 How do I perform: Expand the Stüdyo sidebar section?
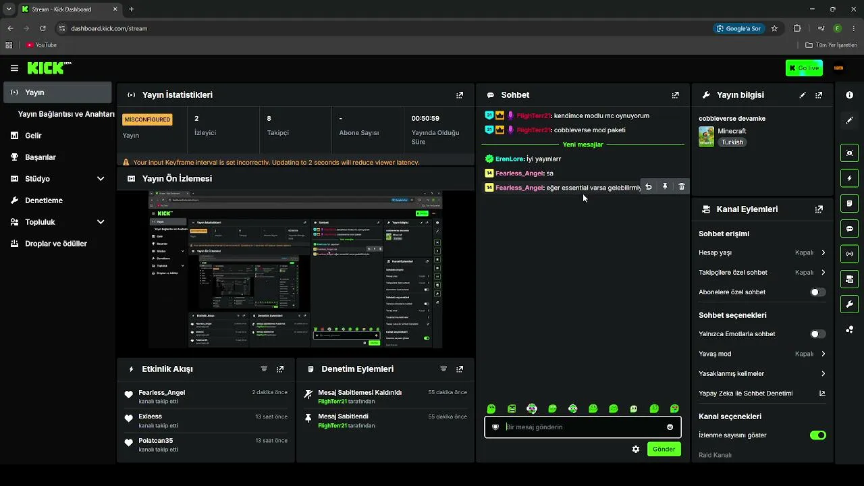click(x=101, y=179)
